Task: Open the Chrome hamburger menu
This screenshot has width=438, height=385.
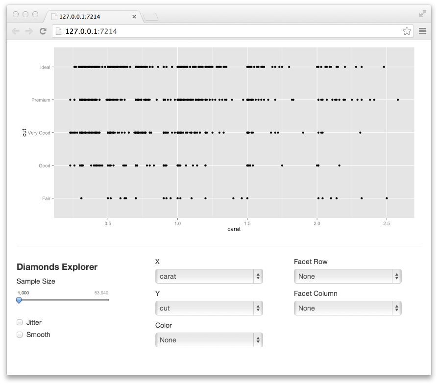Action: pyautogui.click(x=423, y=31)
